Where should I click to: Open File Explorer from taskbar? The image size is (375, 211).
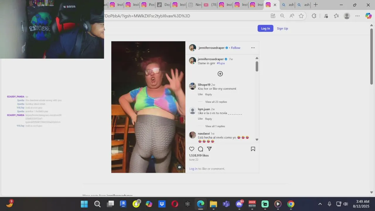[213, 204]
